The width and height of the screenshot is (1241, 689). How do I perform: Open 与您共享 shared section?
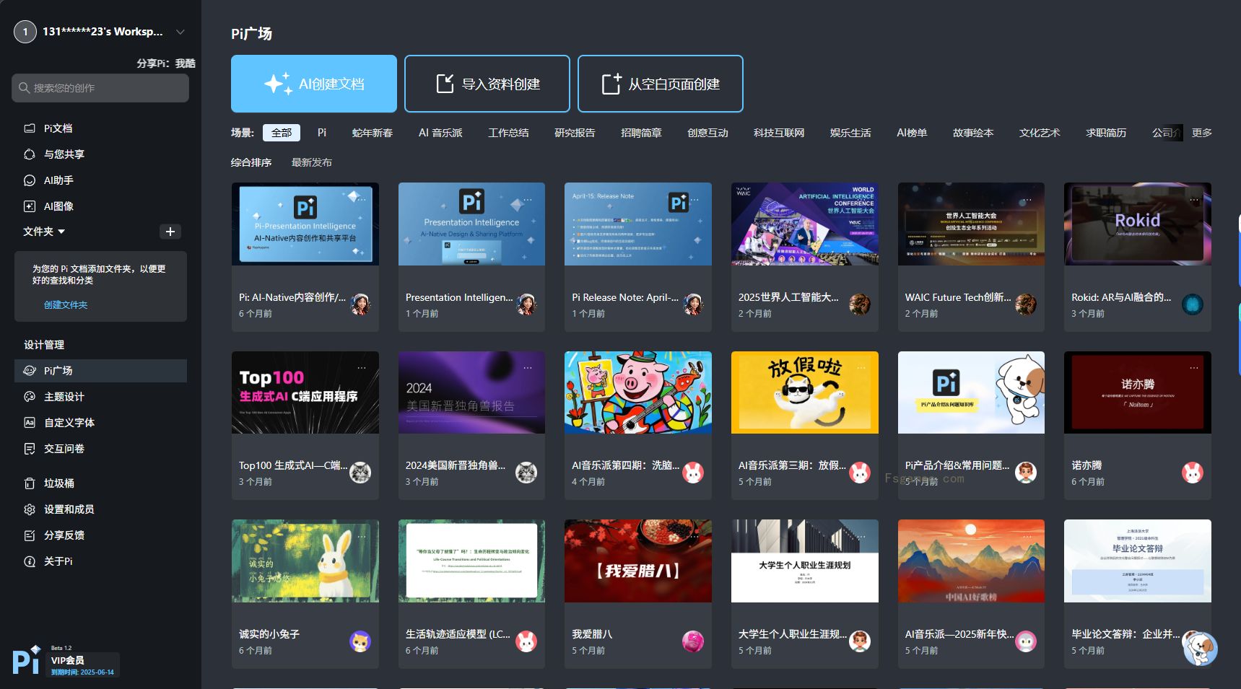click(100, 154)
